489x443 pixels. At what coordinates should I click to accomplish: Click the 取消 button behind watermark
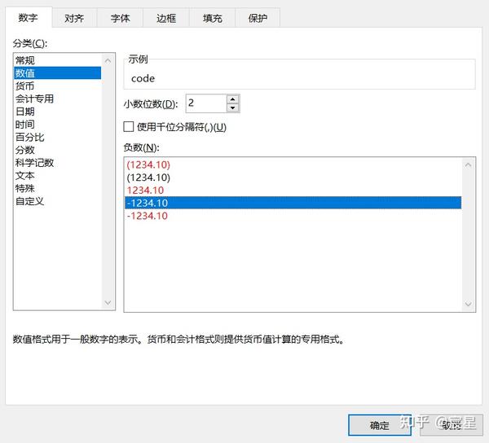[452, 425]
